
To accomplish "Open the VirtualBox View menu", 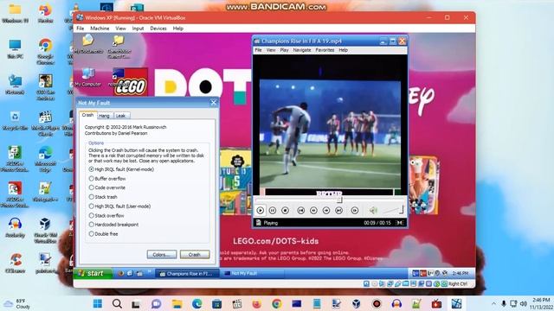I will (120, 29).
